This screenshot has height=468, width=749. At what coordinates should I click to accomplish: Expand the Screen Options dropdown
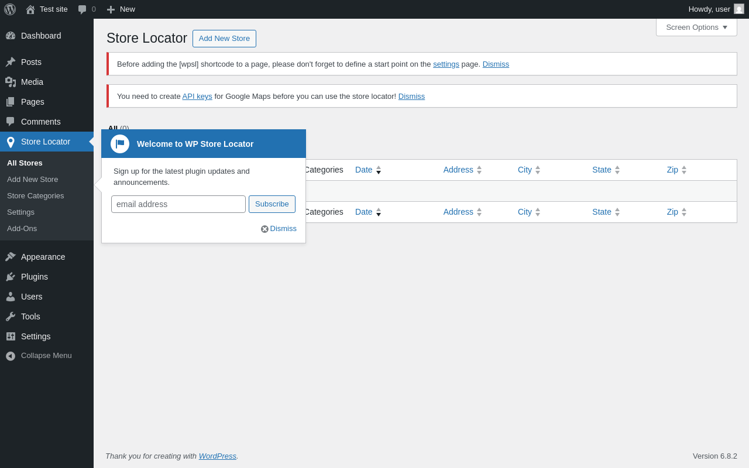pos(696,27)
